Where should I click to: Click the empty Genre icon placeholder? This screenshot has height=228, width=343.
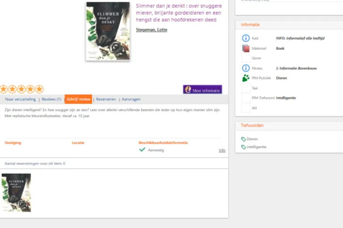click(x=246, y=58)
